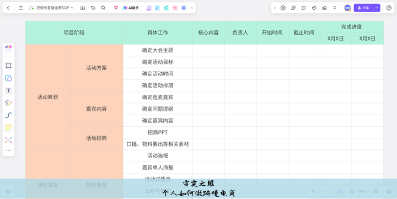Open help with the question mark icon
Image resolution: width=397 pixels, height=199 pixels.
[x=389, y=8]
